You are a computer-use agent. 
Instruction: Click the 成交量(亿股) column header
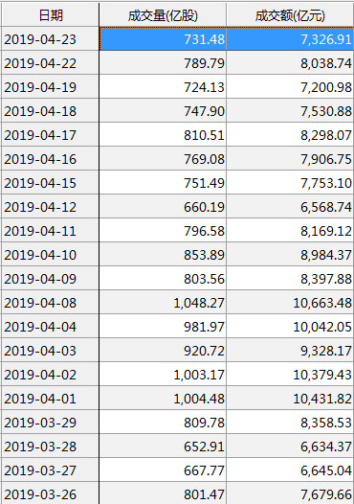(163, 14)
